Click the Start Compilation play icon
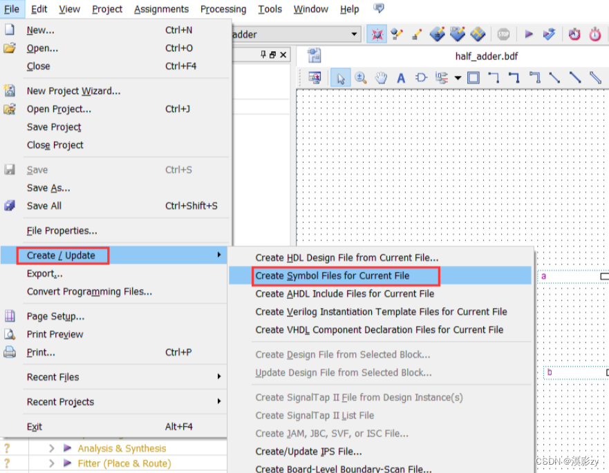The width and height of the screenshot is (609, 473). point(529,34)
